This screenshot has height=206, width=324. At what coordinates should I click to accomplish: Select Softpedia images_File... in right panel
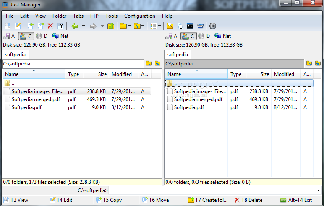point(239,91)
